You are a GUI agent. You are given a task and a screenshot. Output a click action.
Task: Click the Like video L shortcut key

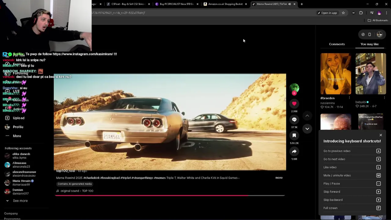click(x=378, y=167)
